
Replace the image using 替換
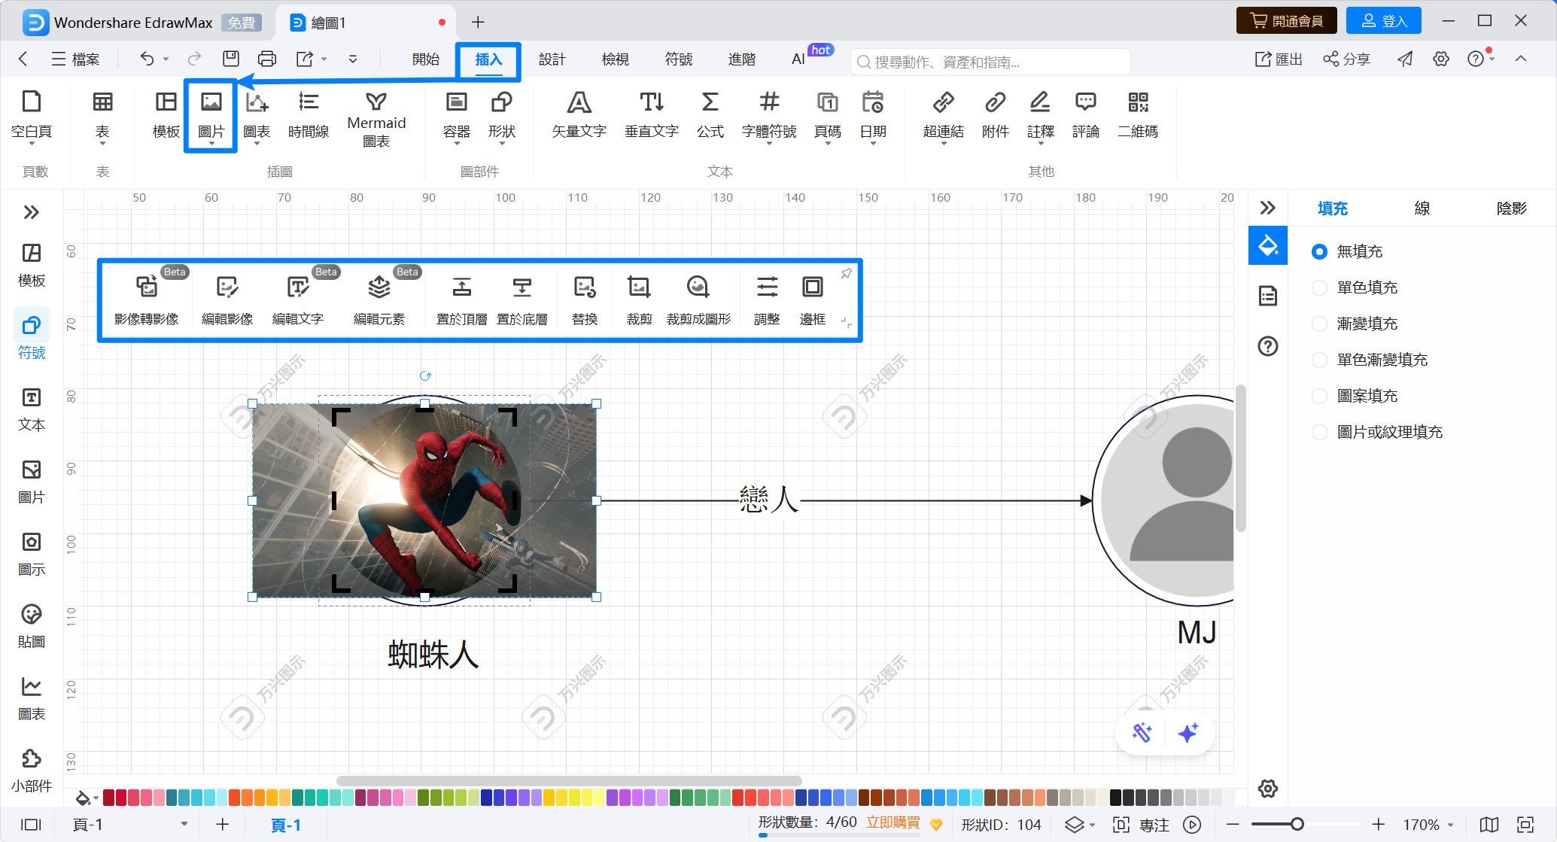[x=585, y=300]
